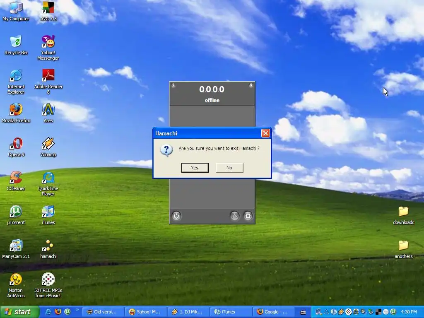Click the 4:30 PM clock
The height and width of the screenshot is (318, 424).
coord(409,312)
